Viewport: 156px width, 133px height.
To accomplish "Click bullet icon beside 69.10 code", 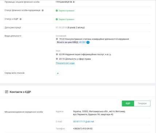I will click(x=57, y=59).
